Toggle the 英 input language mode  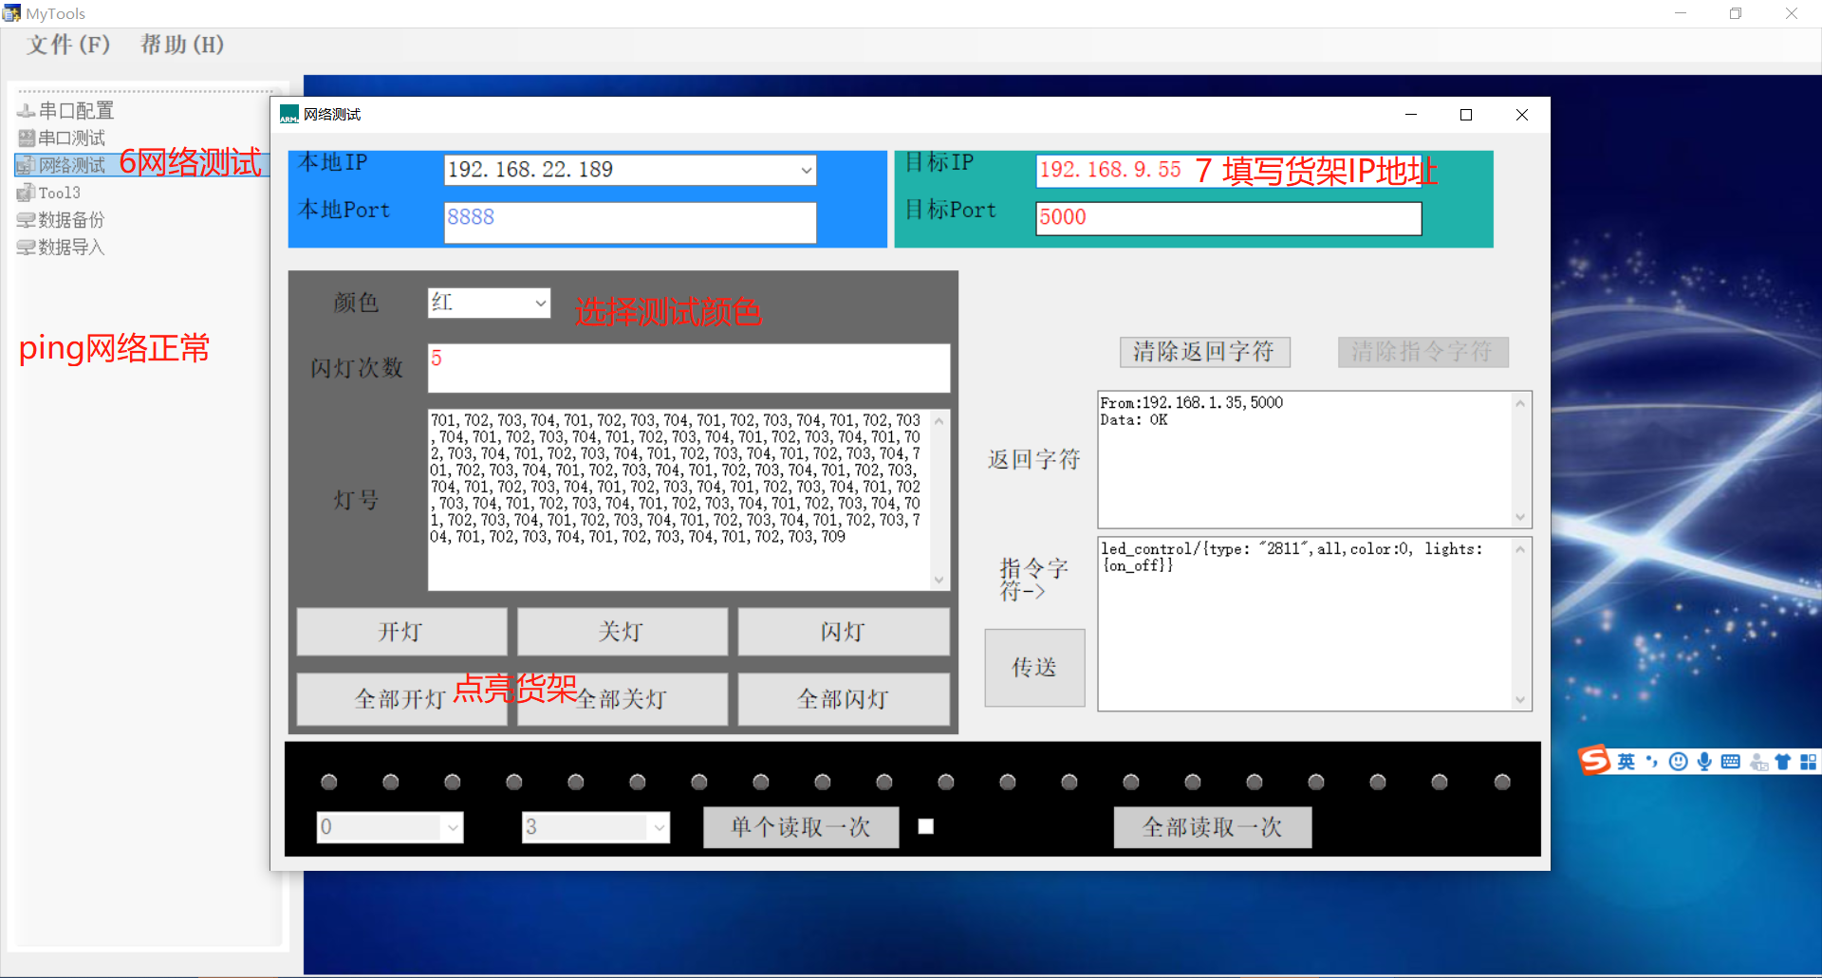pos(1627,762)
